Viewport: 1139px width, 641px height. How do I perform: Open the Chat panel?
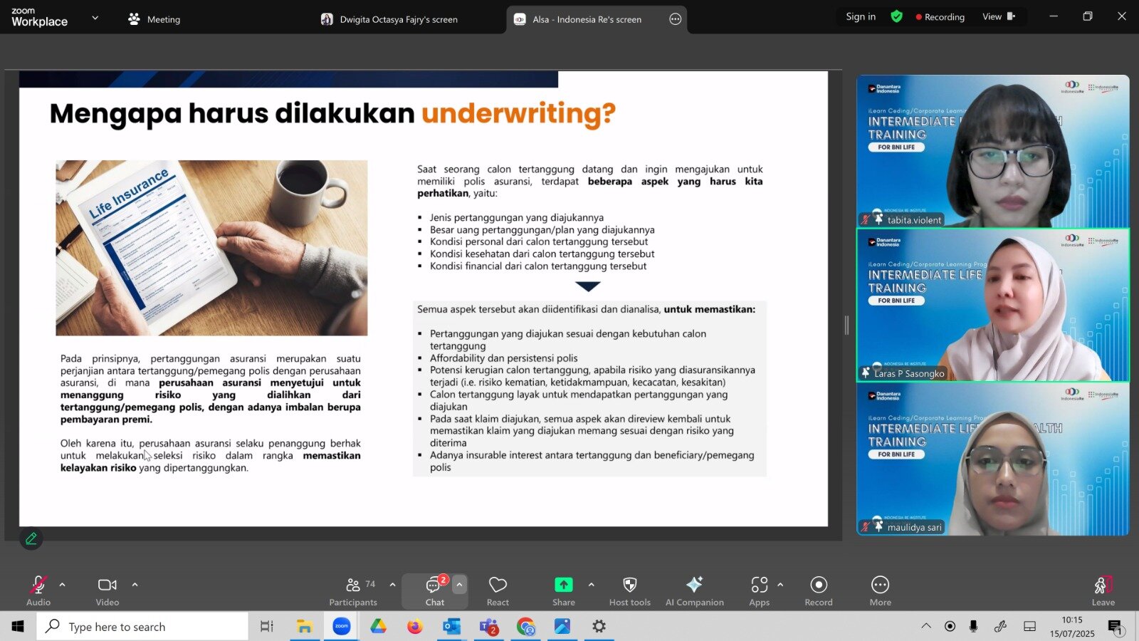click(434, 591)
